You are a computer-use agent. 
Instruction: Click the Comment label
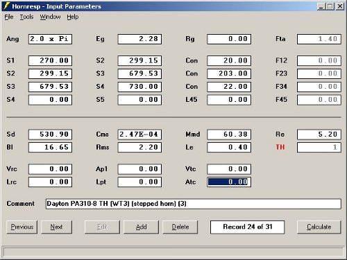point(20,204)
